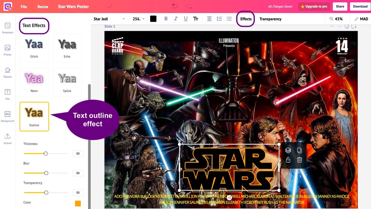Select the Outline text effect
The width and height of the screenshot is (371, 209).
pos(34,117)
